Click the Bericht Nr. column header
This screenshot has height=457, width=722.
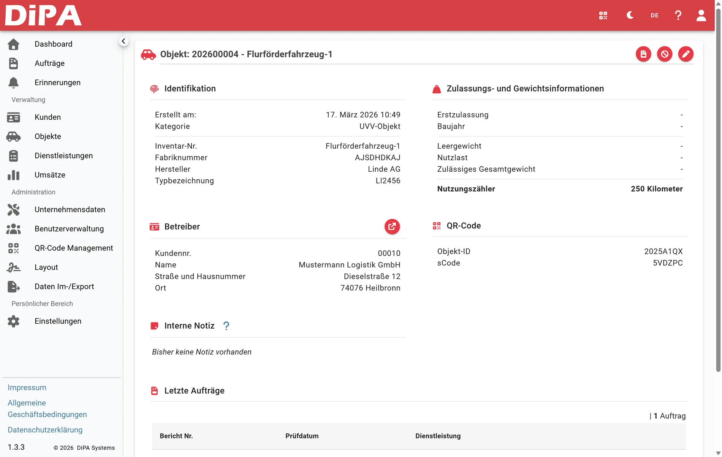click(x=176, y=436)
